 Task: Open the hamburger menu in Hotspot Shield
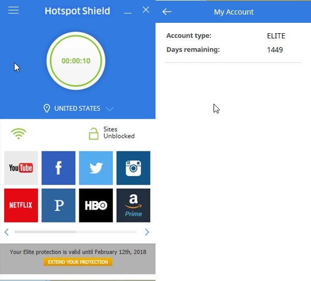pos(13,10)
